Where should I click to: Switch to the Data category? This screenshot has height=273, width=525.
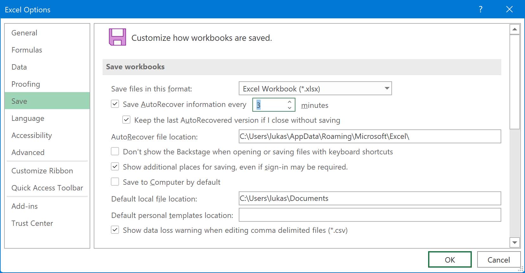pos(47,67)
